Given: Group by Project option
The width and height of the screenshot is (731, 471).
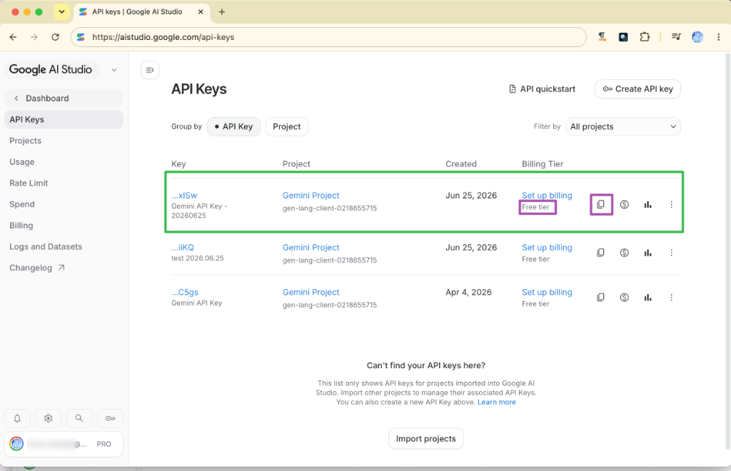Looking at the screenshot, I should (x=287, y=127).
